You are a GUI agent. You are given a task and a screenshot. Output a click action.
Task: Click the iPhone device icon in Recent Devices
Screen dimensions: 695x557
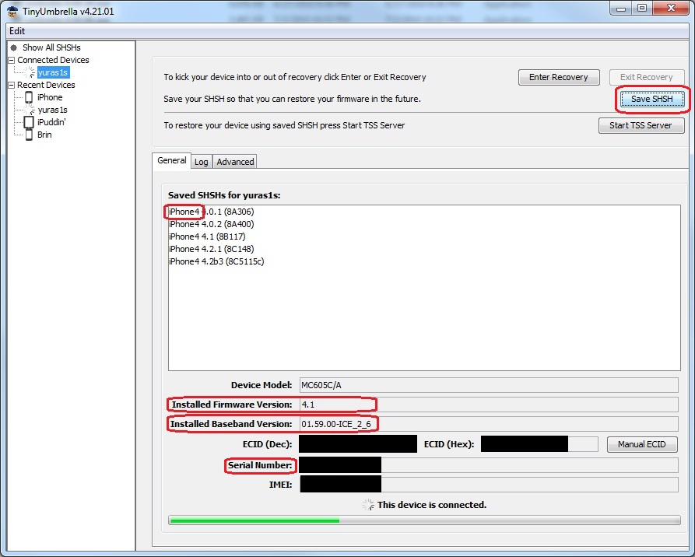[29, 97]
